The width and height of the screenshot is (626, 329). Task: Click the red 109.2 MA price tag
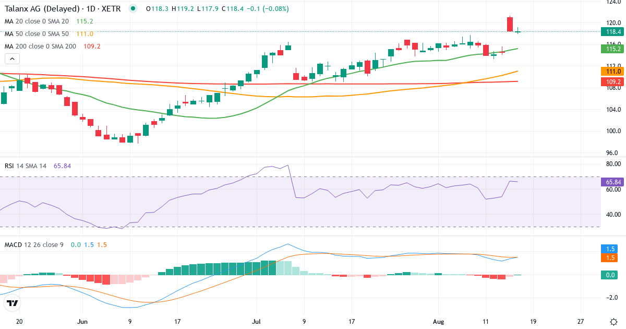[x=613, y=81]
